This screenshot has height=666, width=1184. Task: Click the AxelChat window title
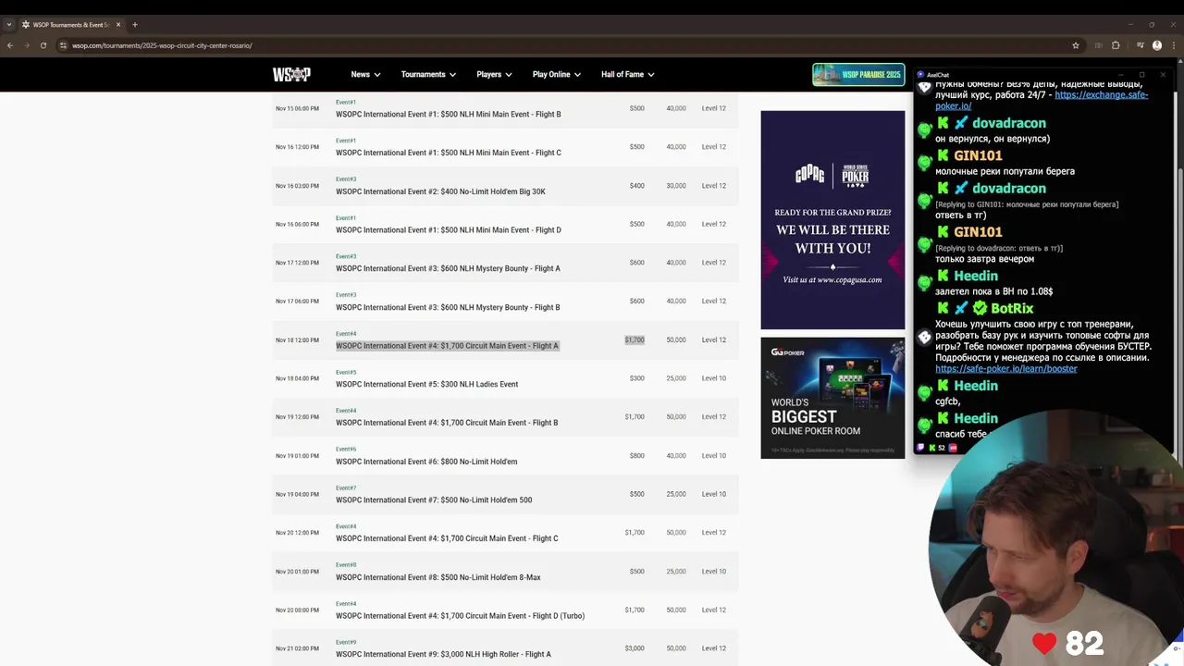coord(938,75)
